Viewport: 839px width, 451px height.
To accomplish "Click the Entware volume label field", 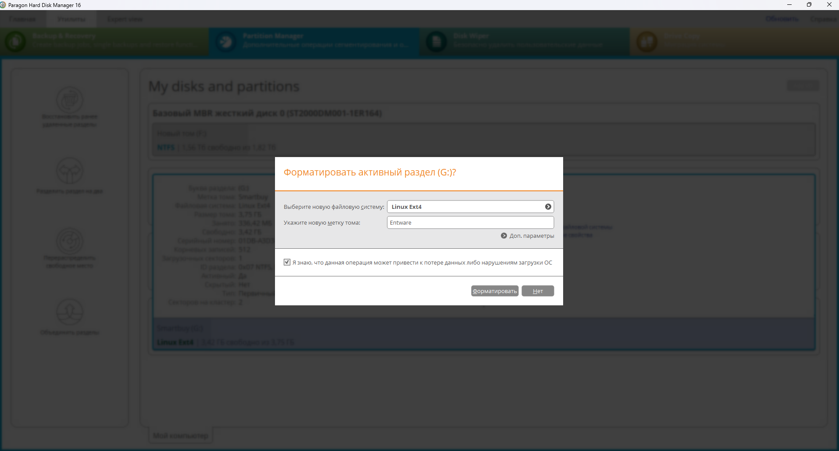I will tap(470, 222).
